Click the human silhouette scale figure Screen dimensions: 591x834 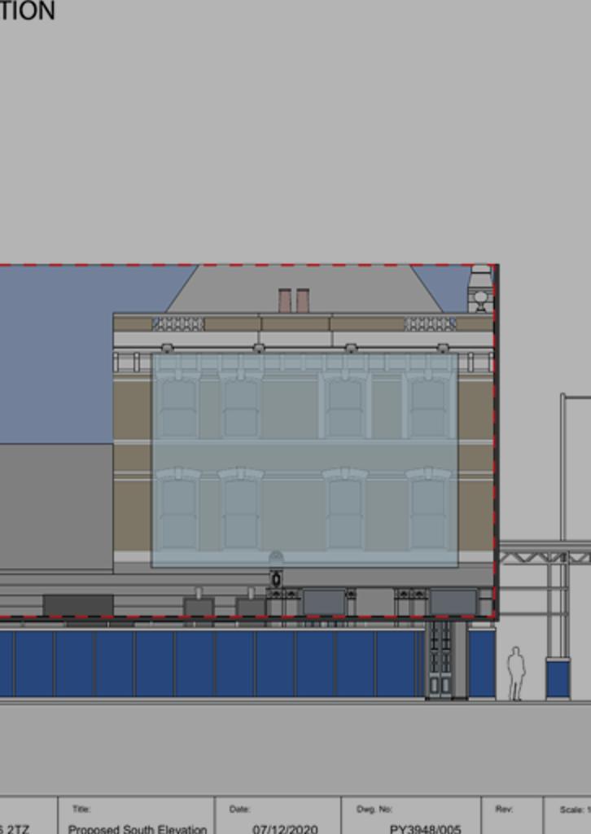(x=515, y=674)
